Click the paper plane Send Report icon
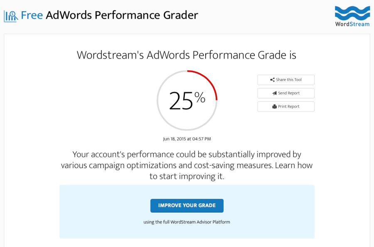 [x=275, y=93]
